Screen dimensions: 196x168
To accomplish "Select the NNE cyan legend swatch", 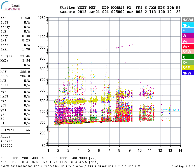I will pos(188,25).
